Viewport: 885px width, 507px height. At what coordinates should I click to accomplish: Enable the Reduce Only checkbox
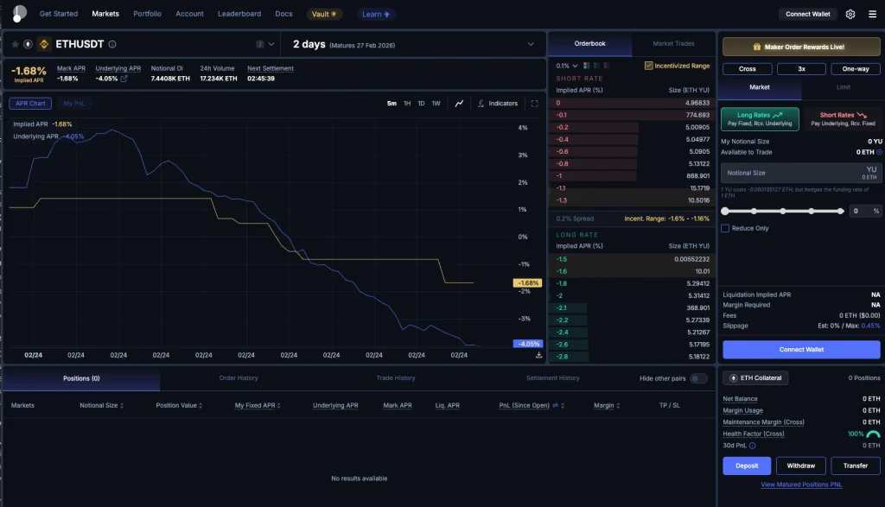tap(724, 228)
